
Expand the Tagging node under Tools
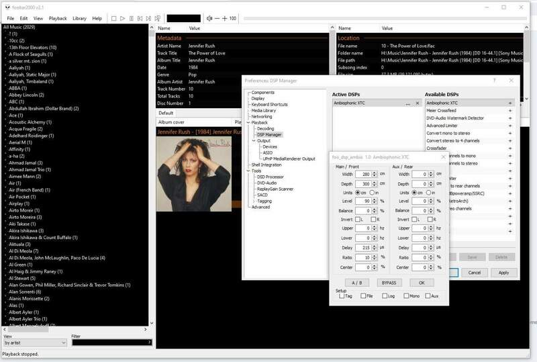click(x=253, y=201)
